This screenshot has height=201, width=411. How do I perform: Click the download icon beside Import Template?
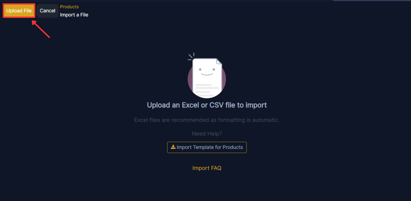click(173, 147)
